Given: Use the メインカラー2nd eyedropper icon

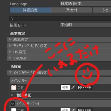Looking at the screenshot, I should tap(73, 109).
